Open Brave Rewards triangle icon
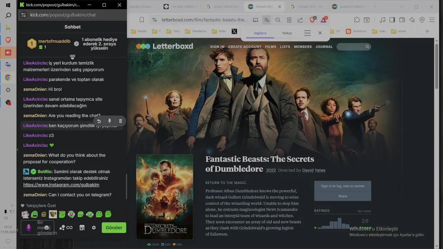This screenshot has width=443, height=249. [324, 20]
